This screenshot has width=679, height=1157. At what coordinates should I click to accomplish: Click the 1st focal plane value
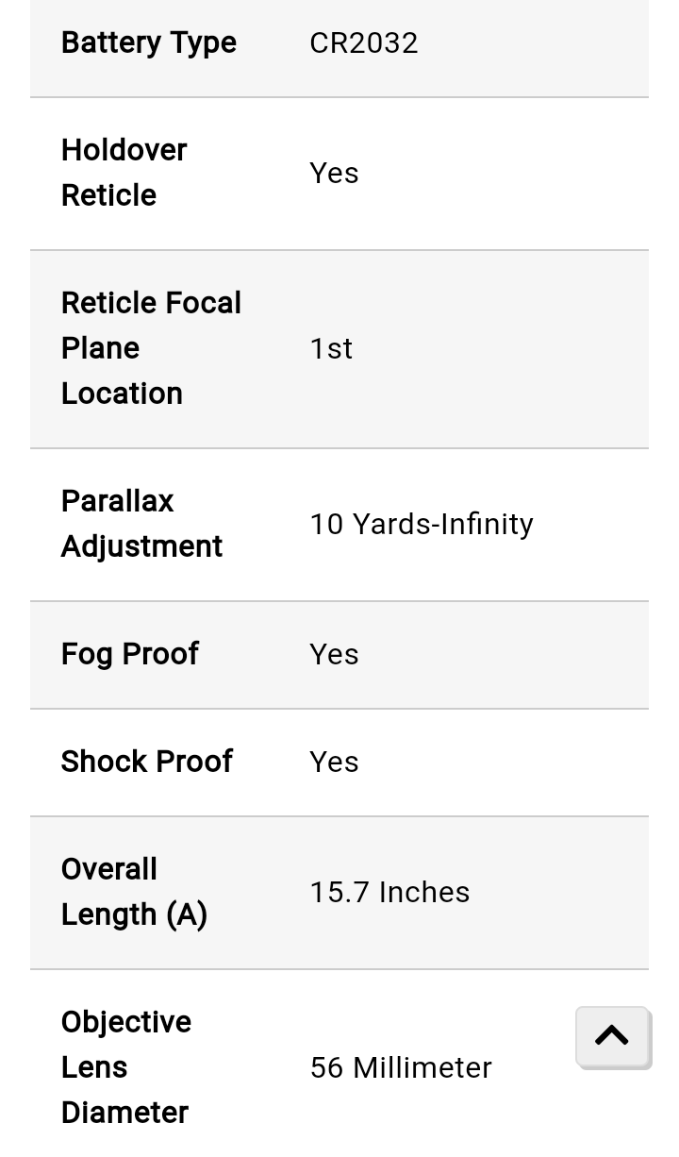click(x=331, y=348)
